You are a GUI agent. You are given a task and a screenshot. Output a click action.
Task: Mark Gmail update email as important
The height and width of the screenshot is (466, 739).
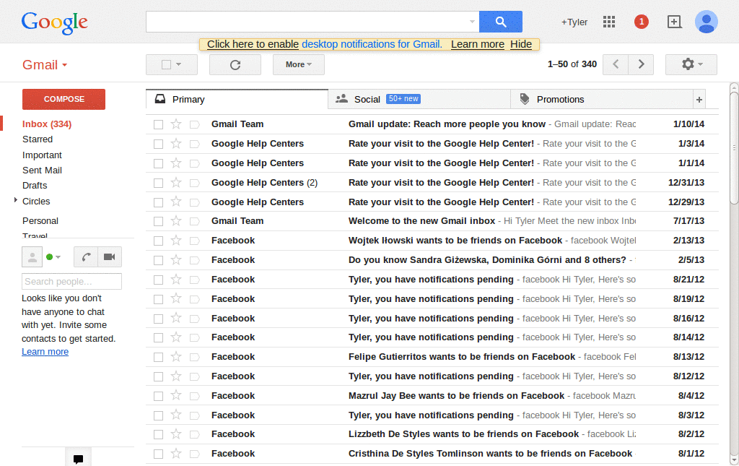(x=195, y=124)
